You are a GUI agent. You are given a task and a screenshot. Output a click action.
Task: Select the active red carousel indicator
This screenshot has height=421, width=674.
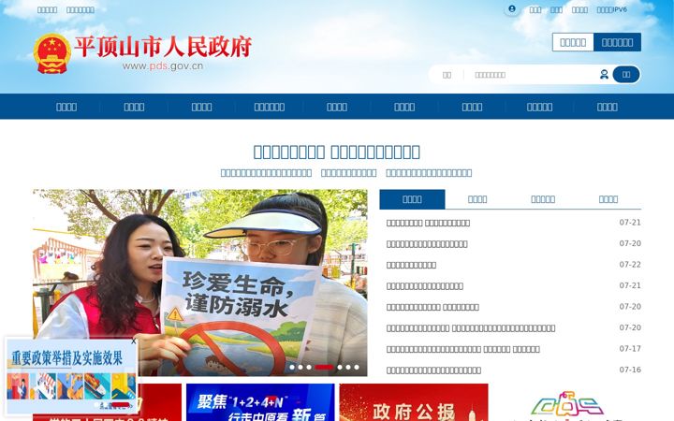[x=324, y=367]
